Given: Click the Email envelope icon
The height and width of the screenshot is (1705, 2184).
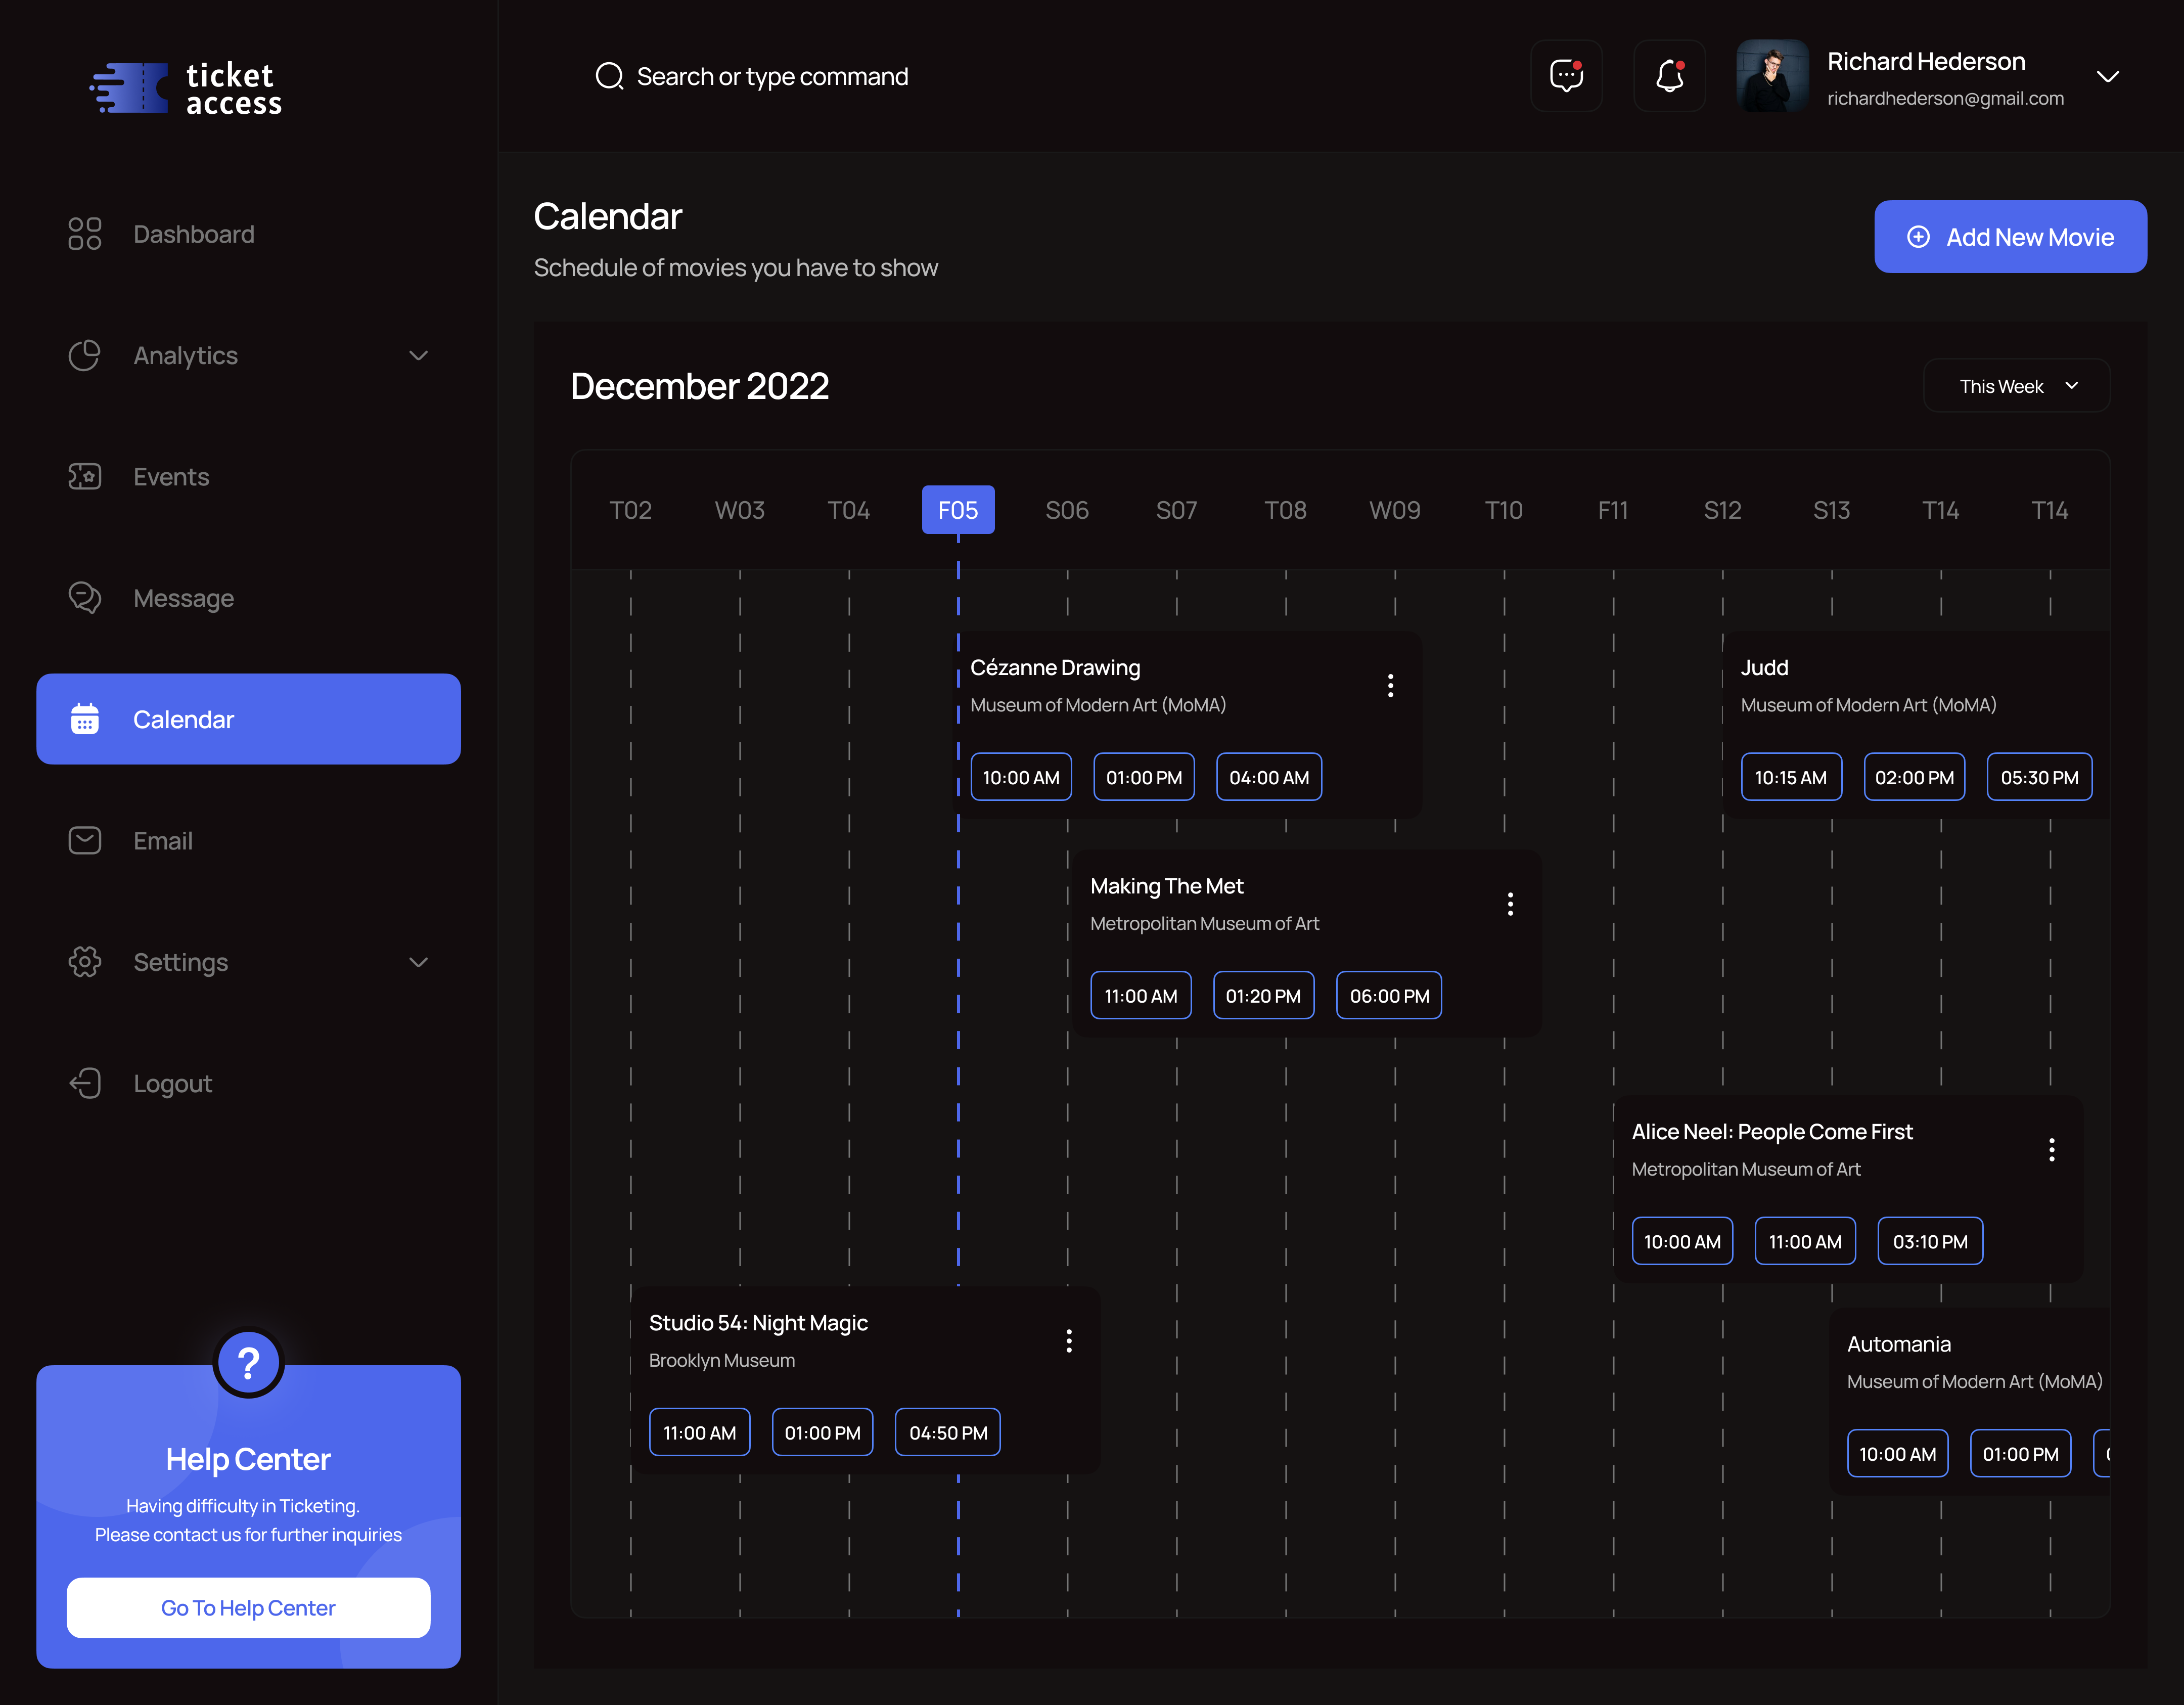Looking at the screenshot, I should [x=85, y=841].
